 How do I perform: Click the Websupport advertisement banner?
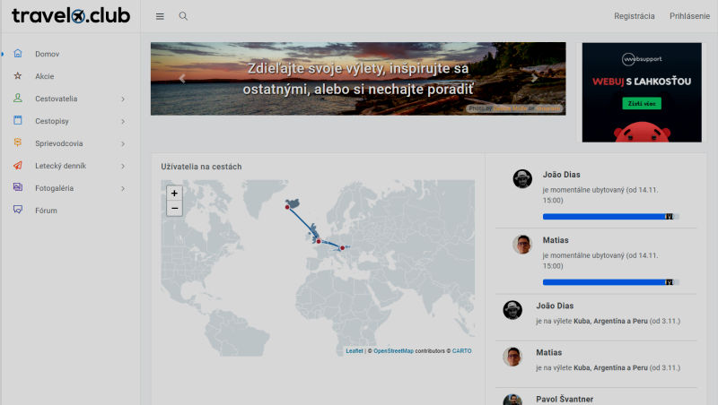click(642, 92)
